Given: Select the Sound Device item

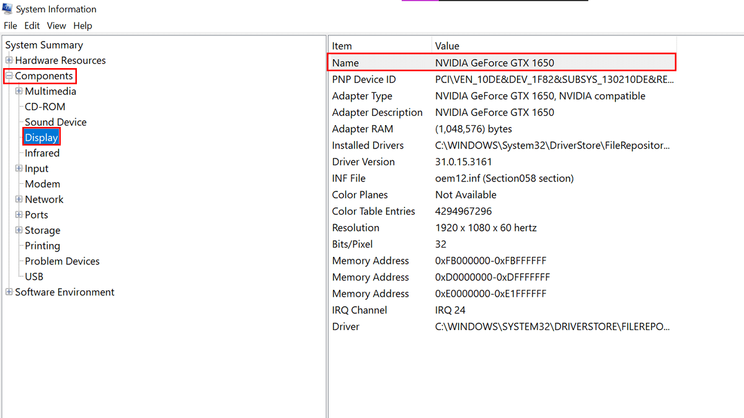Looking at the screenshot, I should click(55, 122).
